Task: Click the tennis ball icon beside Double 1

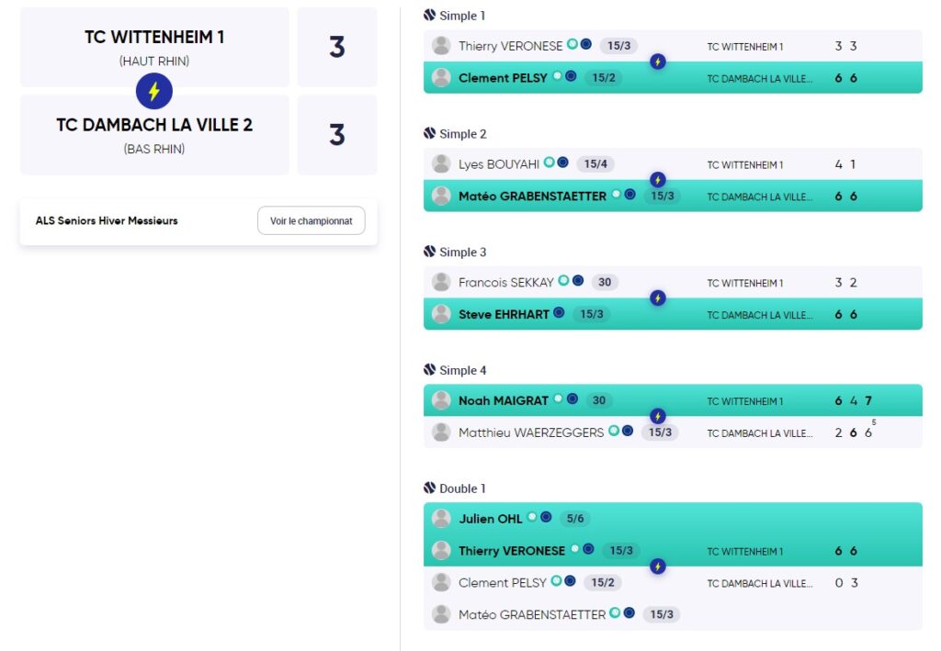Action: [x=429, y=488]
